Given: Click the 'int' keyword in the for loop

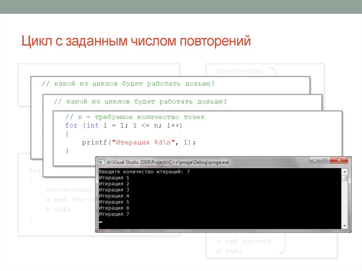Looking at the screenshot, I should [x=93, y=125].
